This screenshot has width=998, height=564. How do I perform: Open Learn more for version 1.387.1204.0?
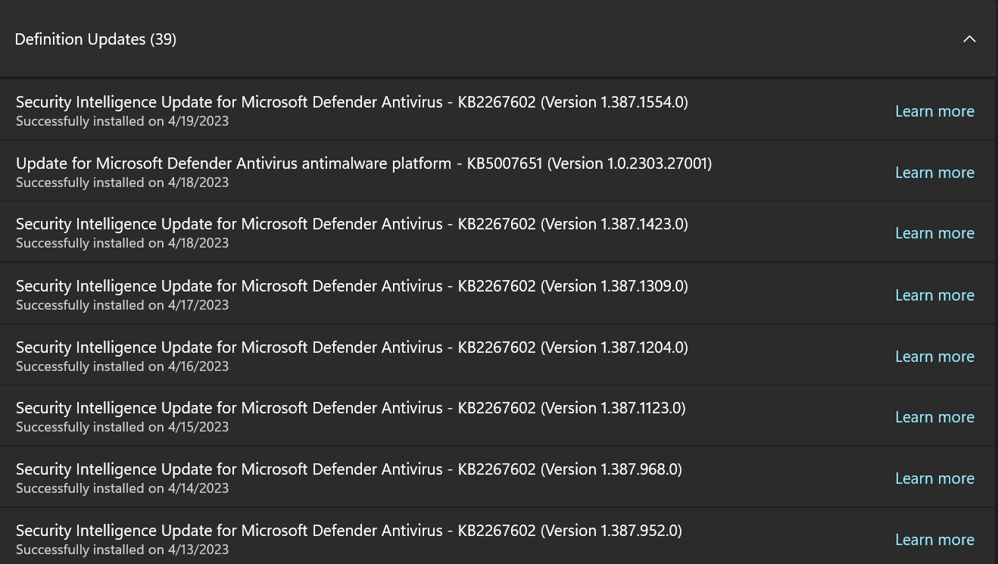click(x=934, y=357)
